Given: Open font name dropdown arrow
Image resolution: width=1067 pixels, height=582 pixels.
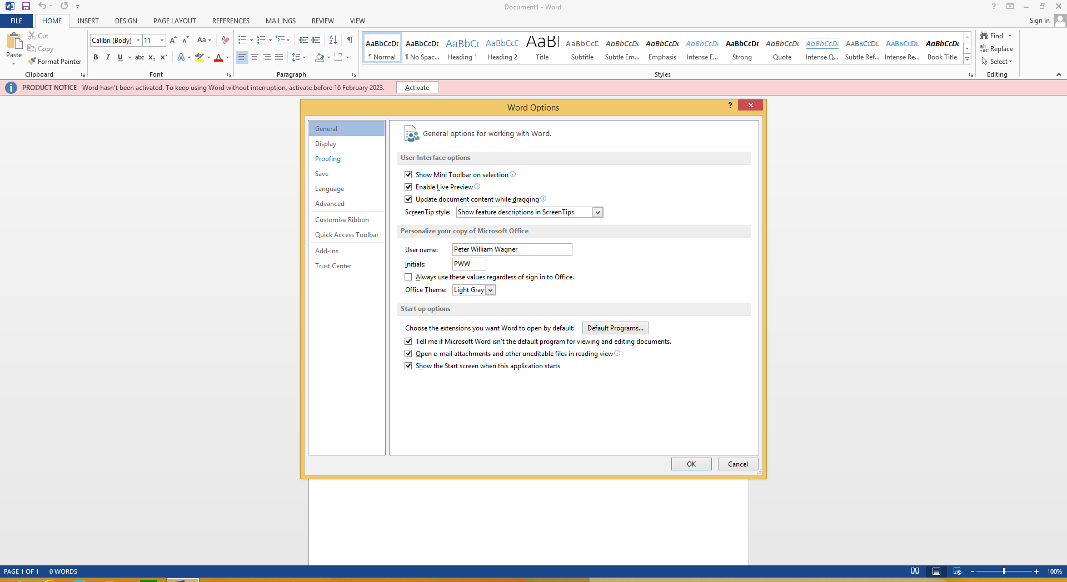Looking at the screenshot, I should (138, 40).
